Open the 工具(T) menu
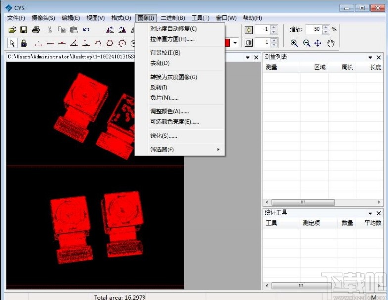 (200, 18)
